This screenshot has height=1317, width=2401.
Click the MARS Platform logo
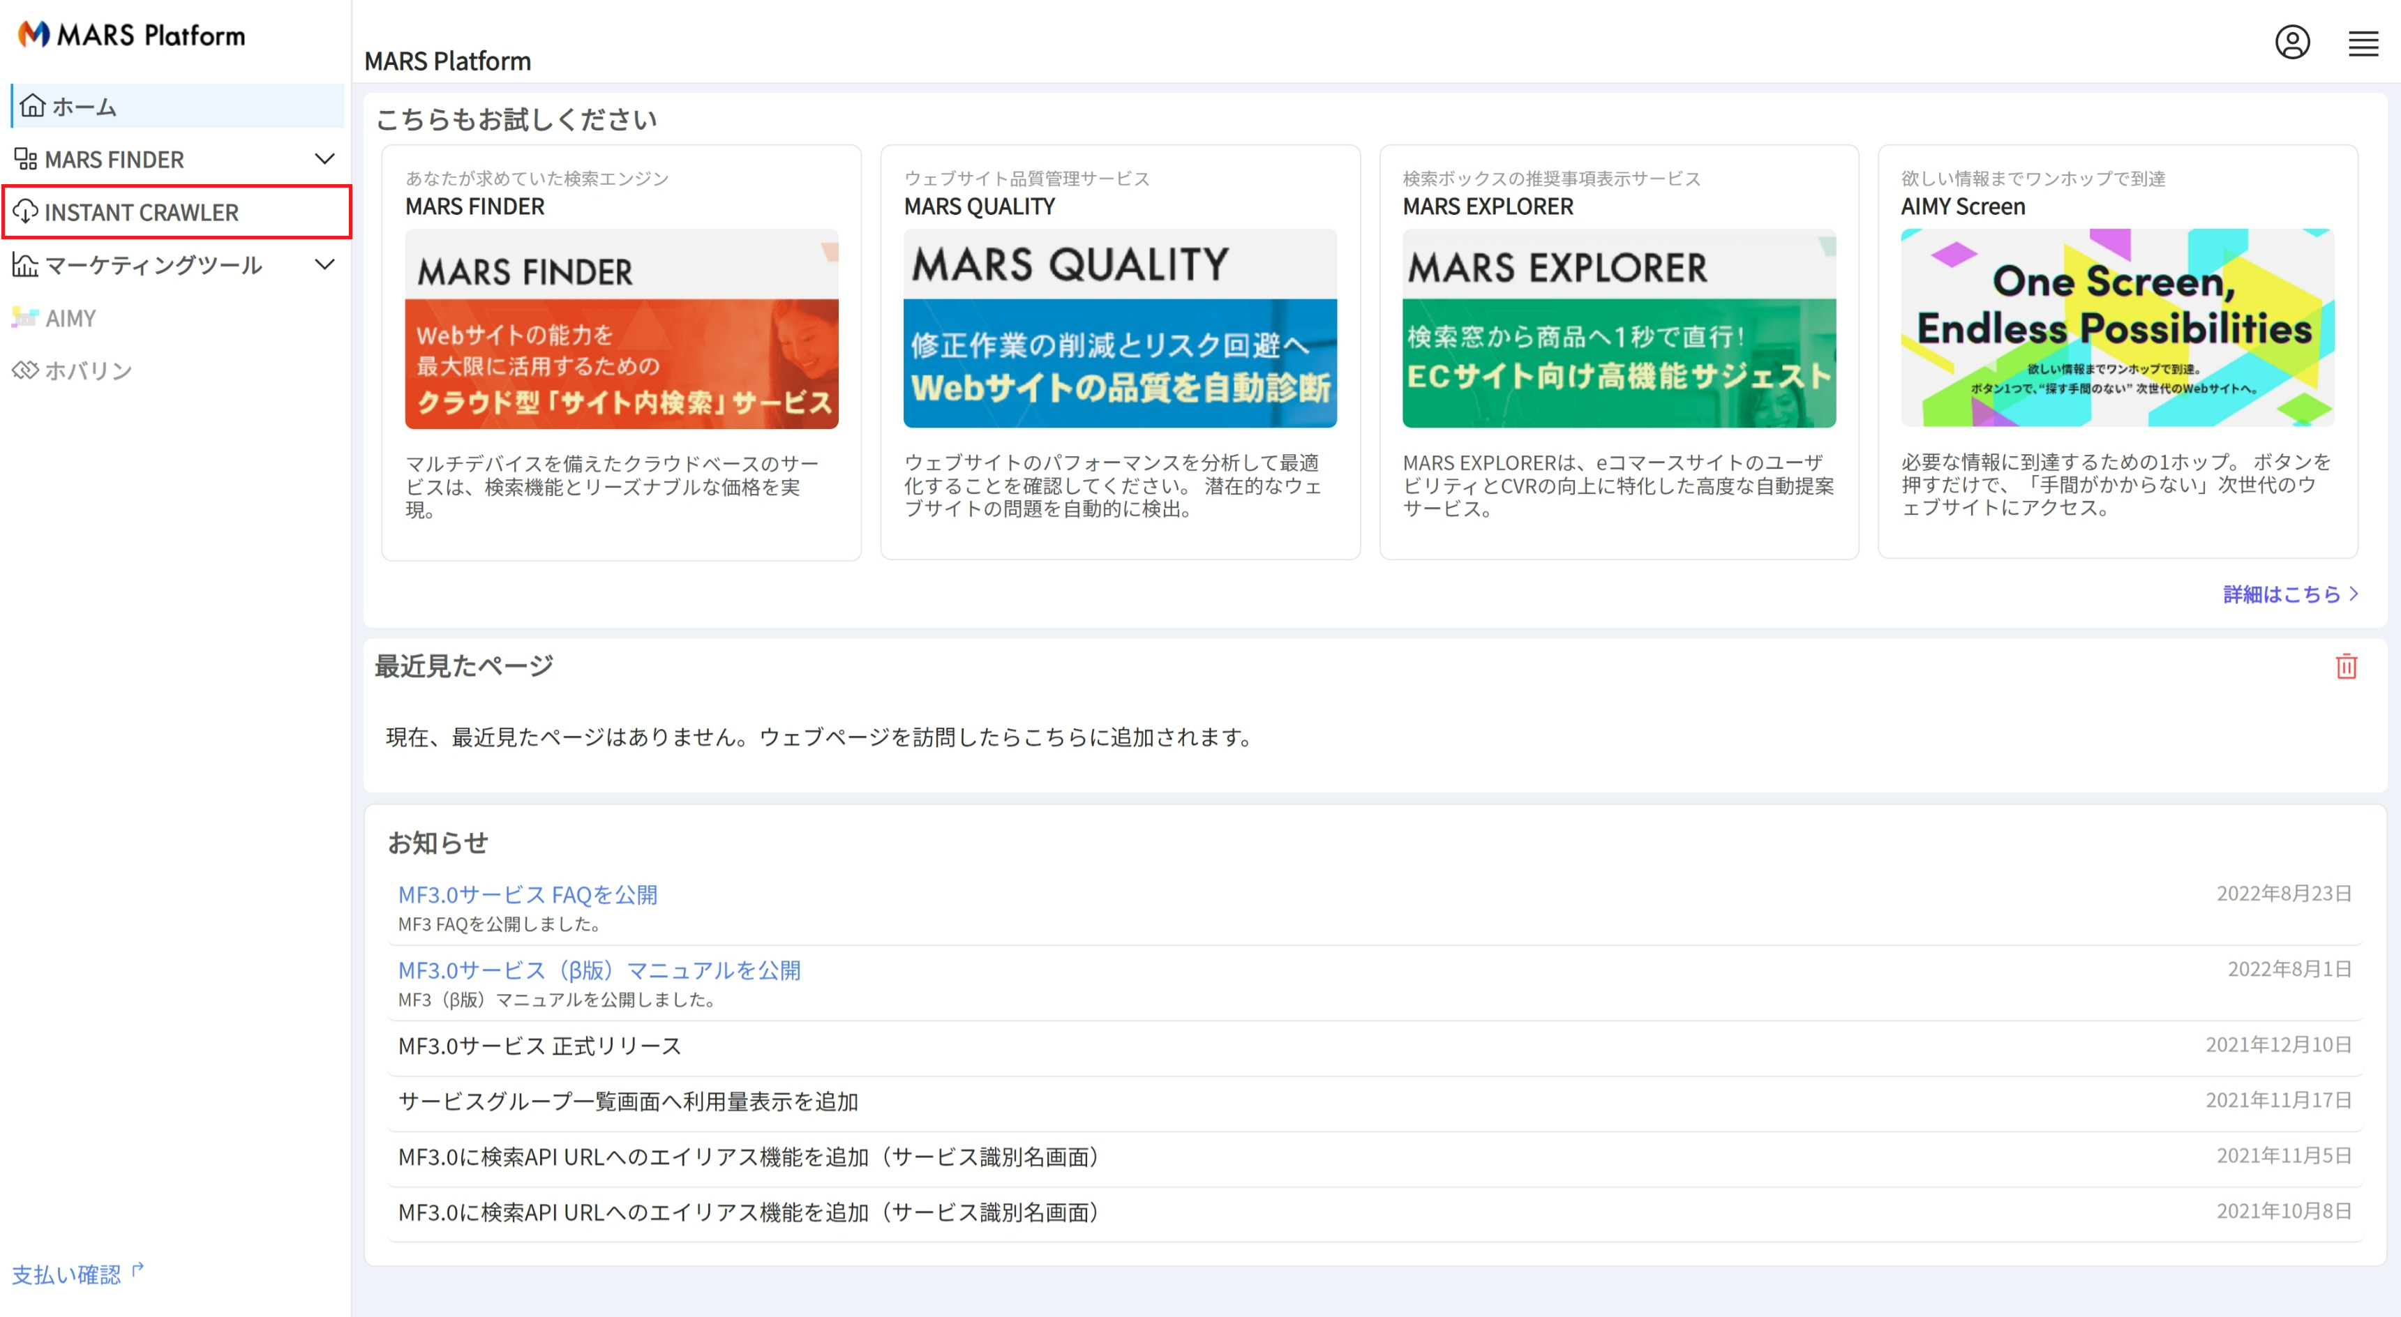click(x=131, y=36)
